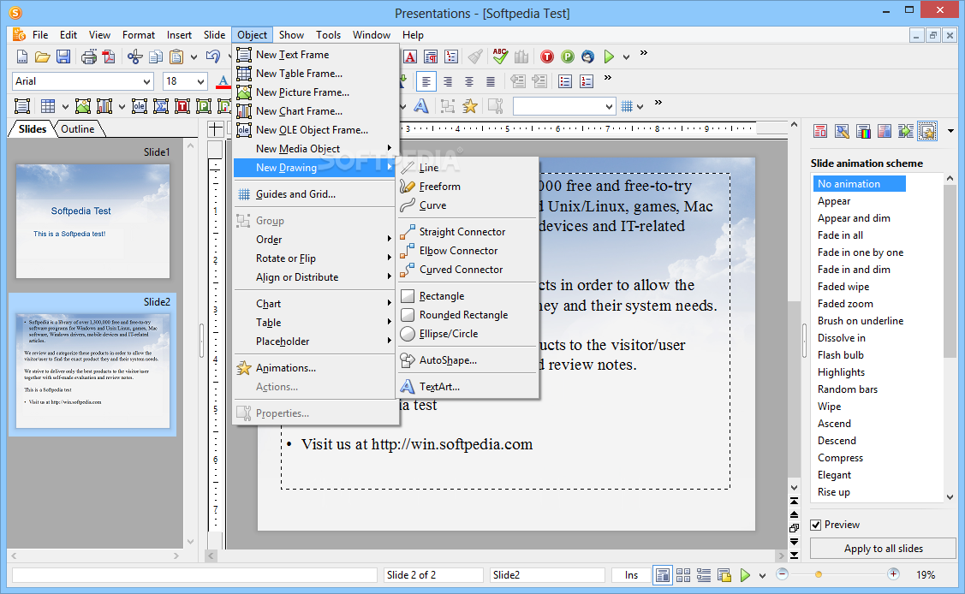Expand the grid options dropdown arrow
This screenshot has width=965, height=594.
pos(640,106)
